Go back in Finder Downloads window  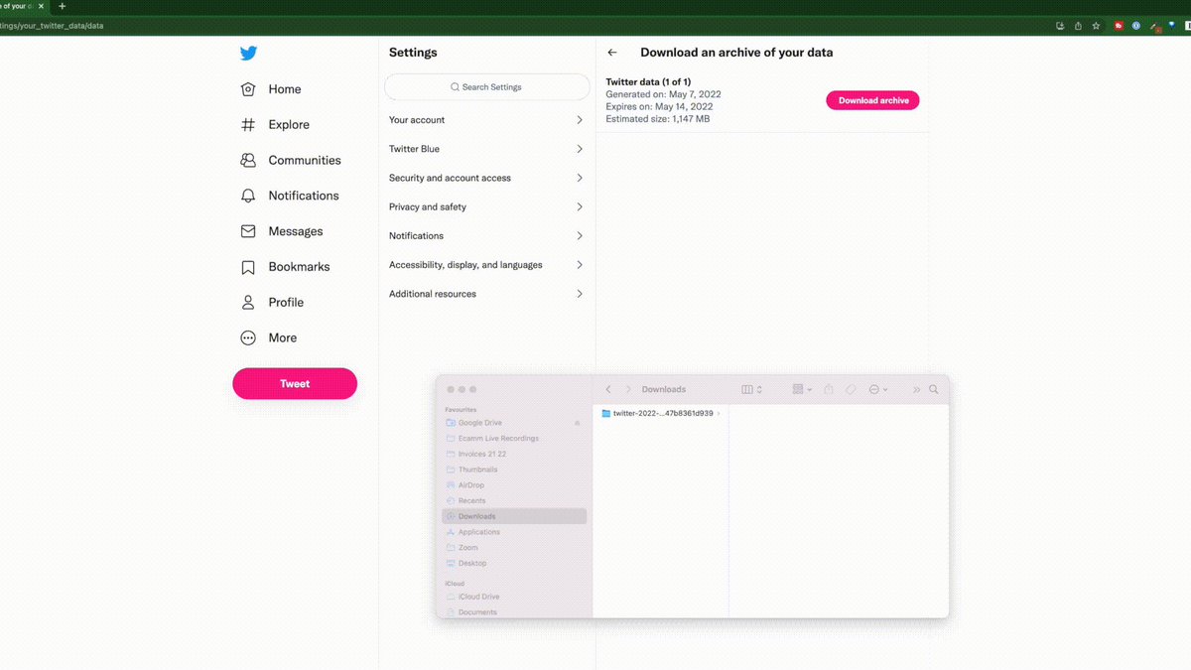click(608, 390)
